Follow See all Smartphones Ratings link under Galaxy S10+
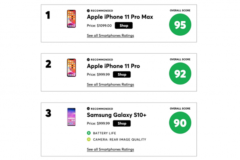This screenshot has height=160, width=240. coord(110,150)
